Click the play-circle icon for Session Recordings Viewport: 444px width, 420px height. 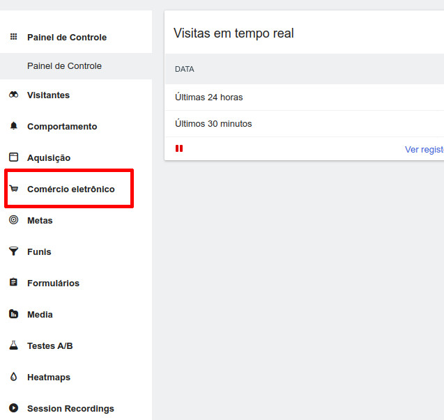click(13, 408)
